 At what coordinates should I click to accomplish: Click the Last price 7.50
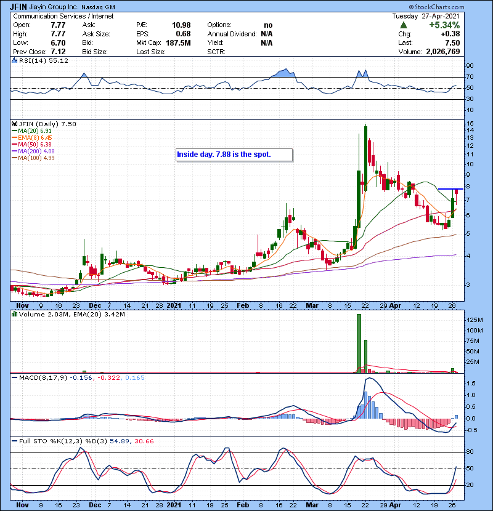pyautogui.click(x=452, y=43)
